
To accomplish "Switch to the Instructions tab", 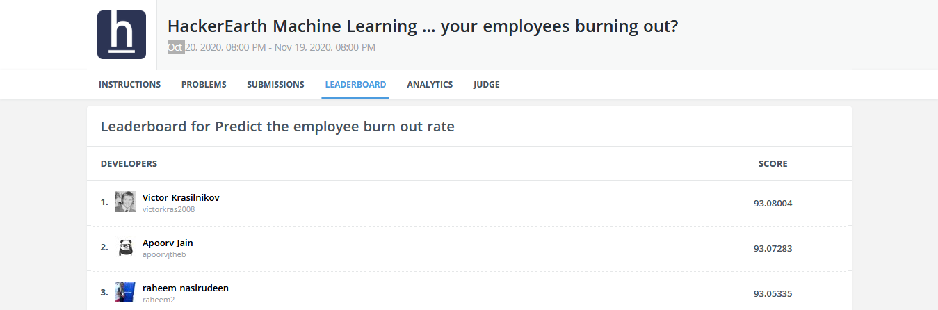I will 130,85.
